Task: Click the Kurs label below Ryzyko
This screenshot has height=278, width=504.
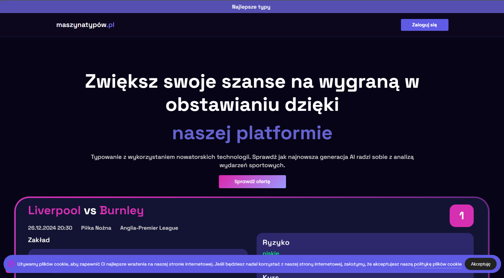Action: [x=270, y=276]
